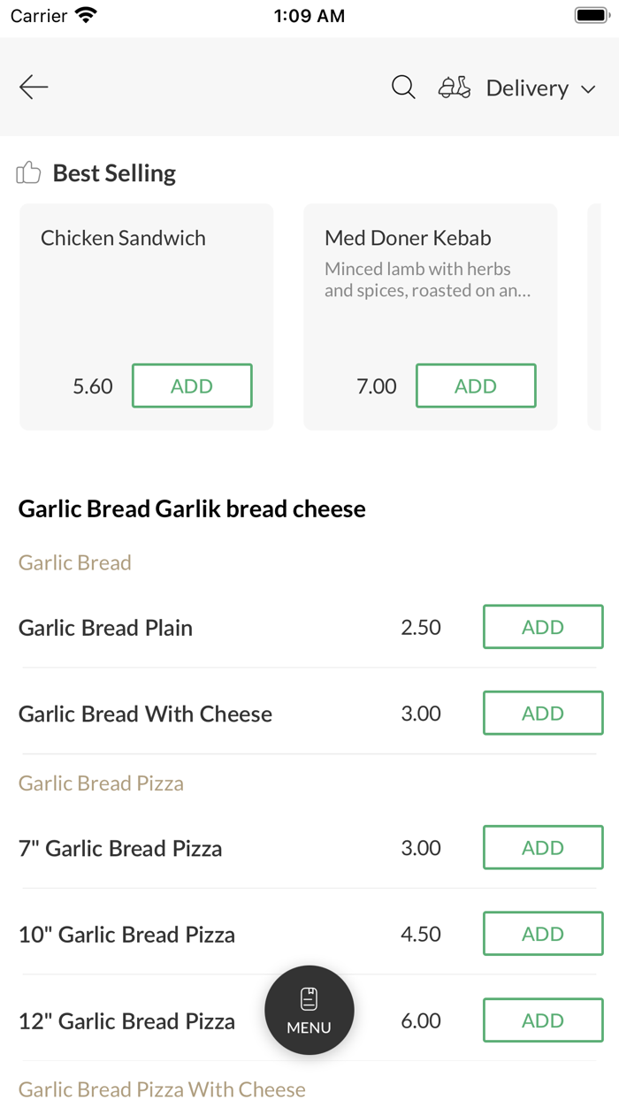
Task: Tap Garlic Bread Pizza With Cheese heading
Action: [x=162, y=1089]
